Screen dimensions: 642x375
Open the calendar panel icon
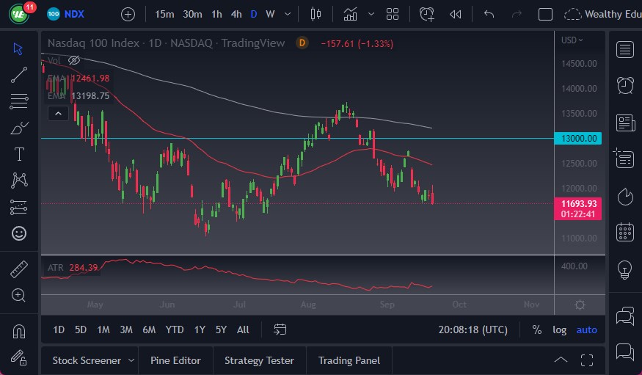pos(625,233)
